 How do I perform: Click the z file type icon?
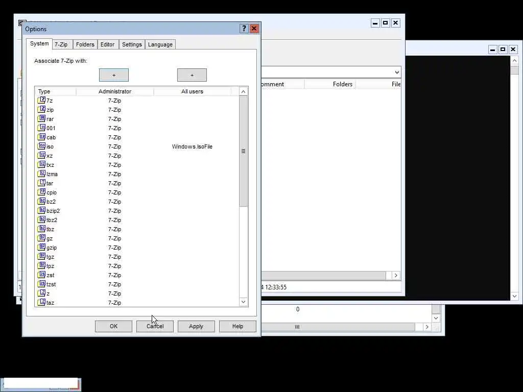pyautogui.click(x=41, y=293)
